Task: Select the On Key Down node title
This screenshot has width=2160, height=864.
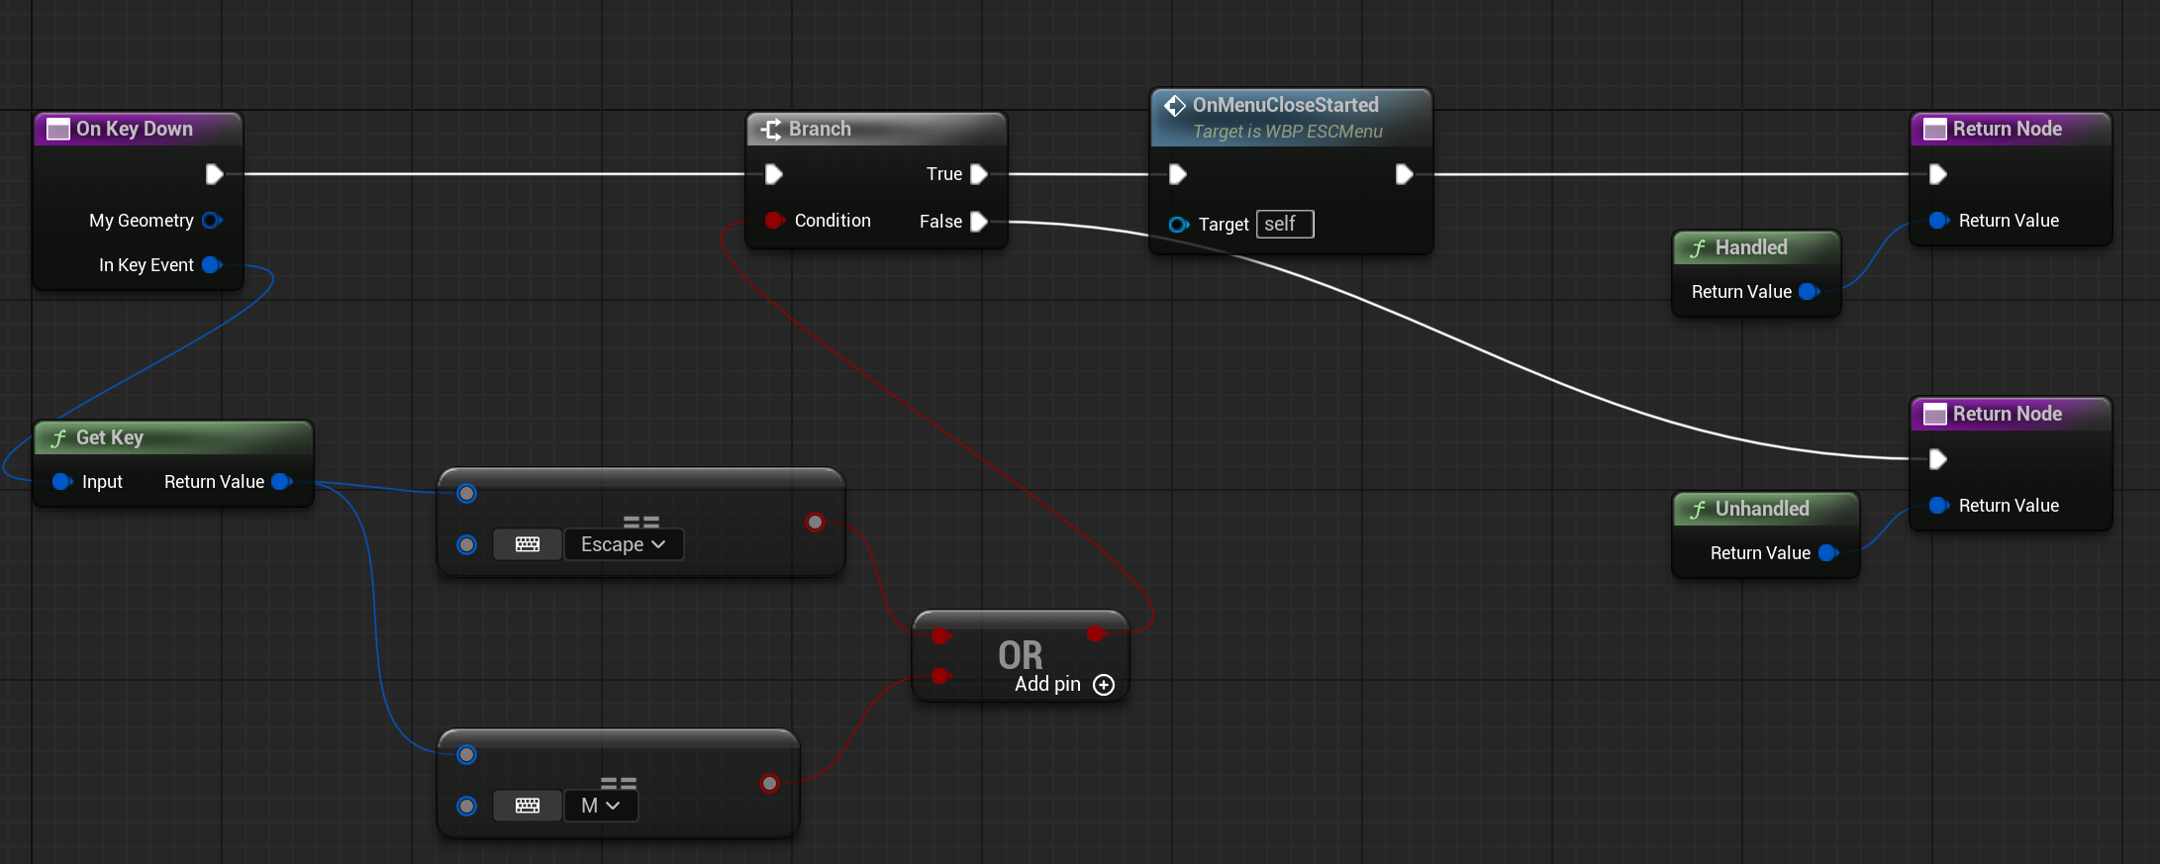Action: 135,129
